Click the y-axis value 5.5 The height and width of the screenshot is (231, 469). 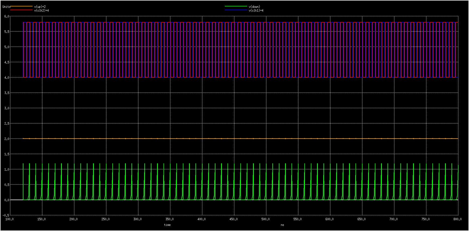coord(7,31)
